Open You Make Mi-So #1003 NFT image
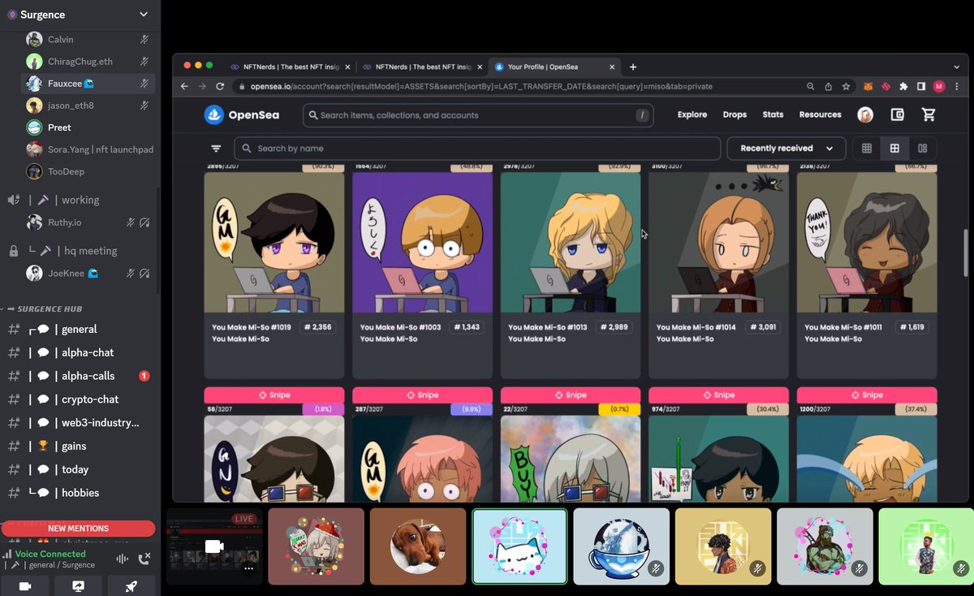This screenshot has width=974, height=596. 422,243
